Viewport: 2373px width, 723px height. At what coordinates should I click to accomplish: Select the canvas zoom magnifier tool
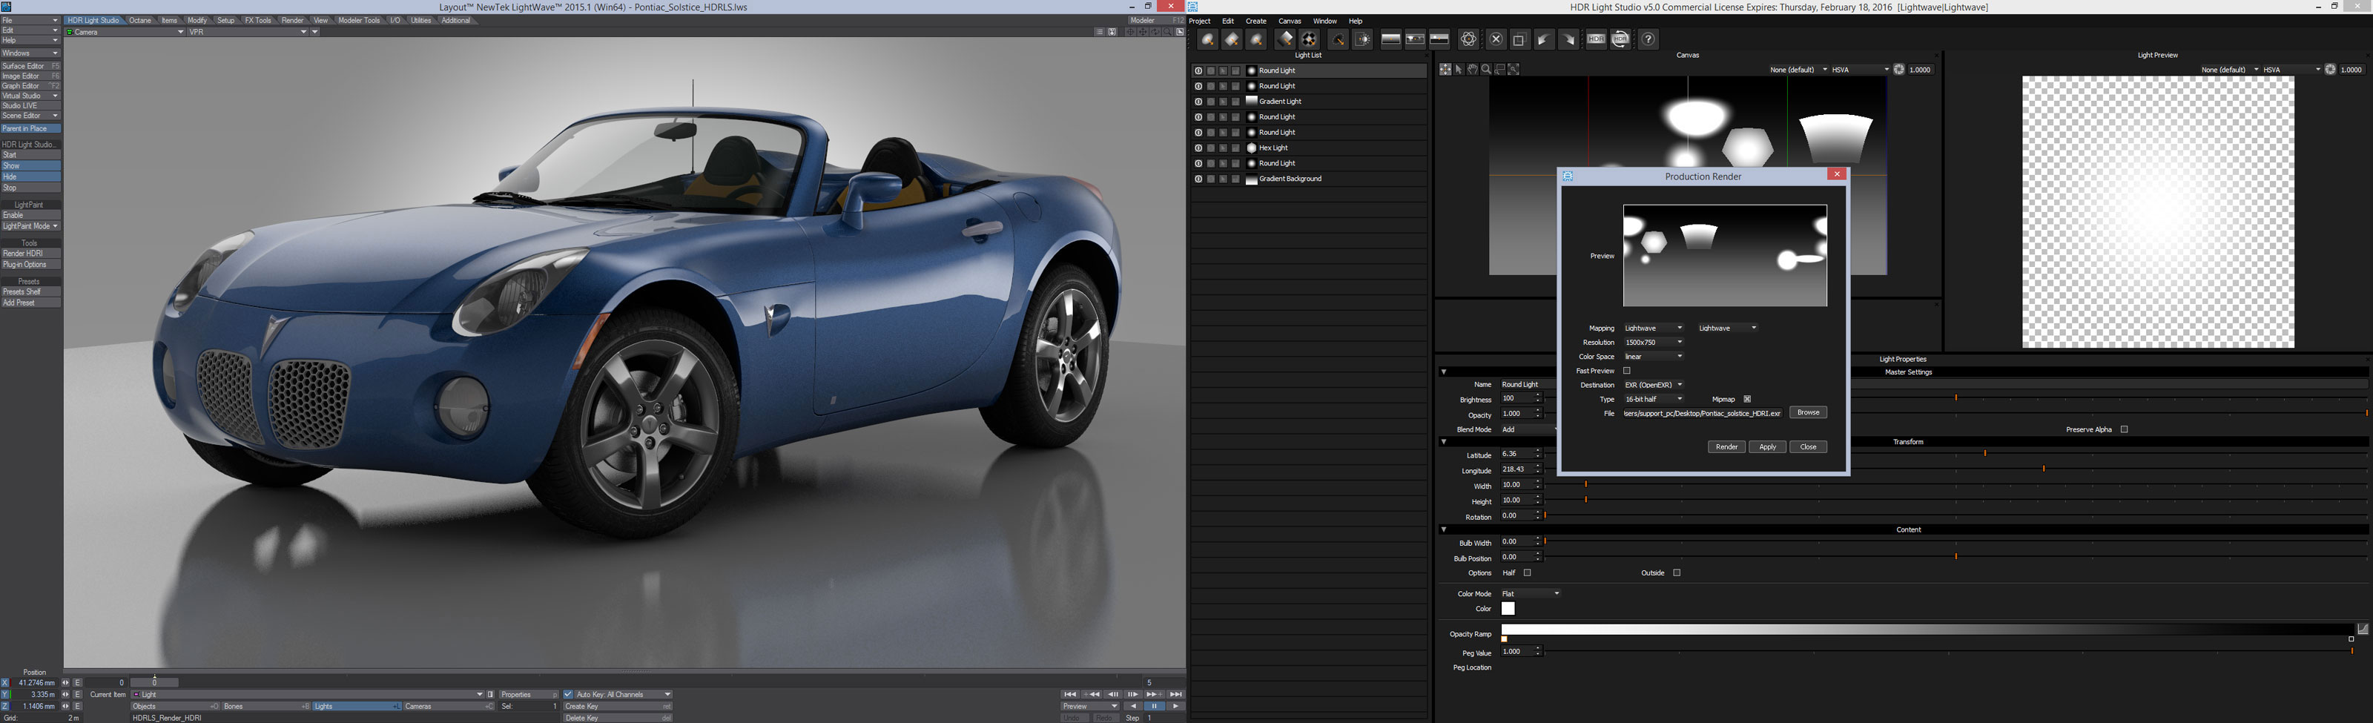[x=1486, y=70]
